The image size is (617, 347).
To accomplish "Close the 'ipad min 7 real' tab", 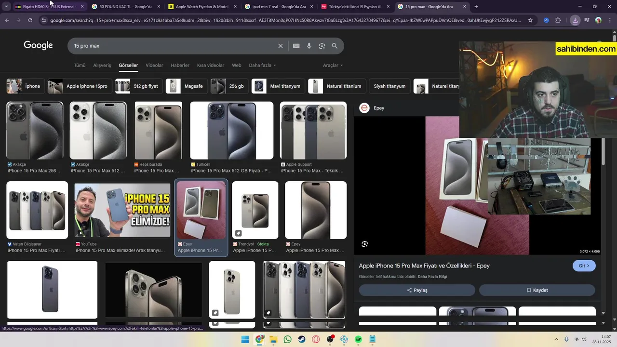I will click(311, 7).
